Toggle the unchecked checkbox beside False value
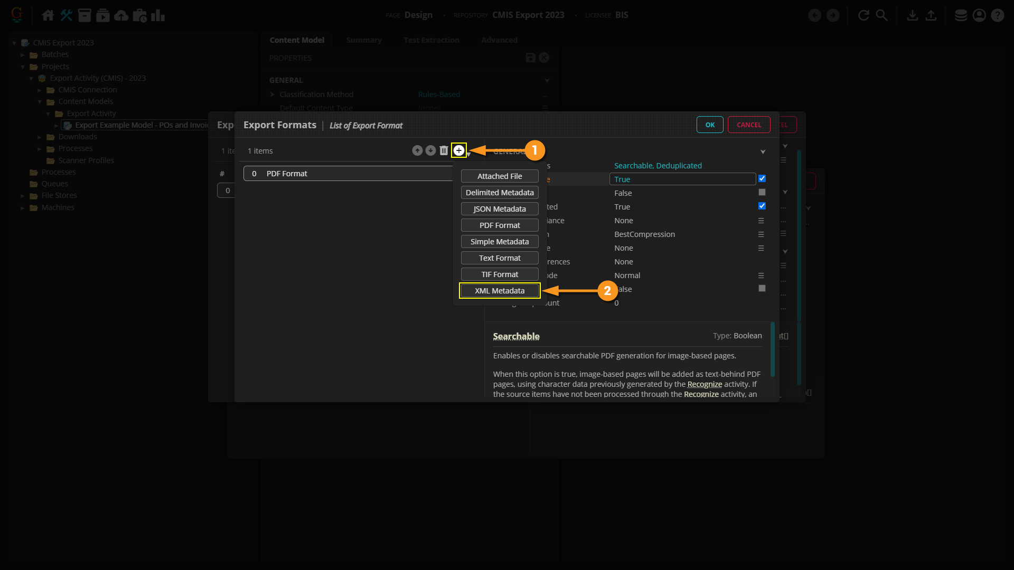 [x=762, y=193]
